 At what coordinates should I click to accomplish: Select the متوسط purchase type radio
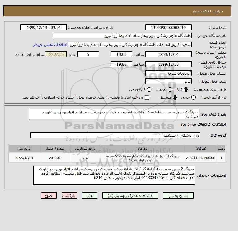(175, 97)
